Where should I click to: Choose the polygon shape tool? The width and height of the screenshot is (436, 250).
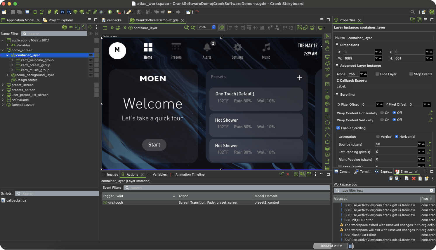(x=327, y=136)
